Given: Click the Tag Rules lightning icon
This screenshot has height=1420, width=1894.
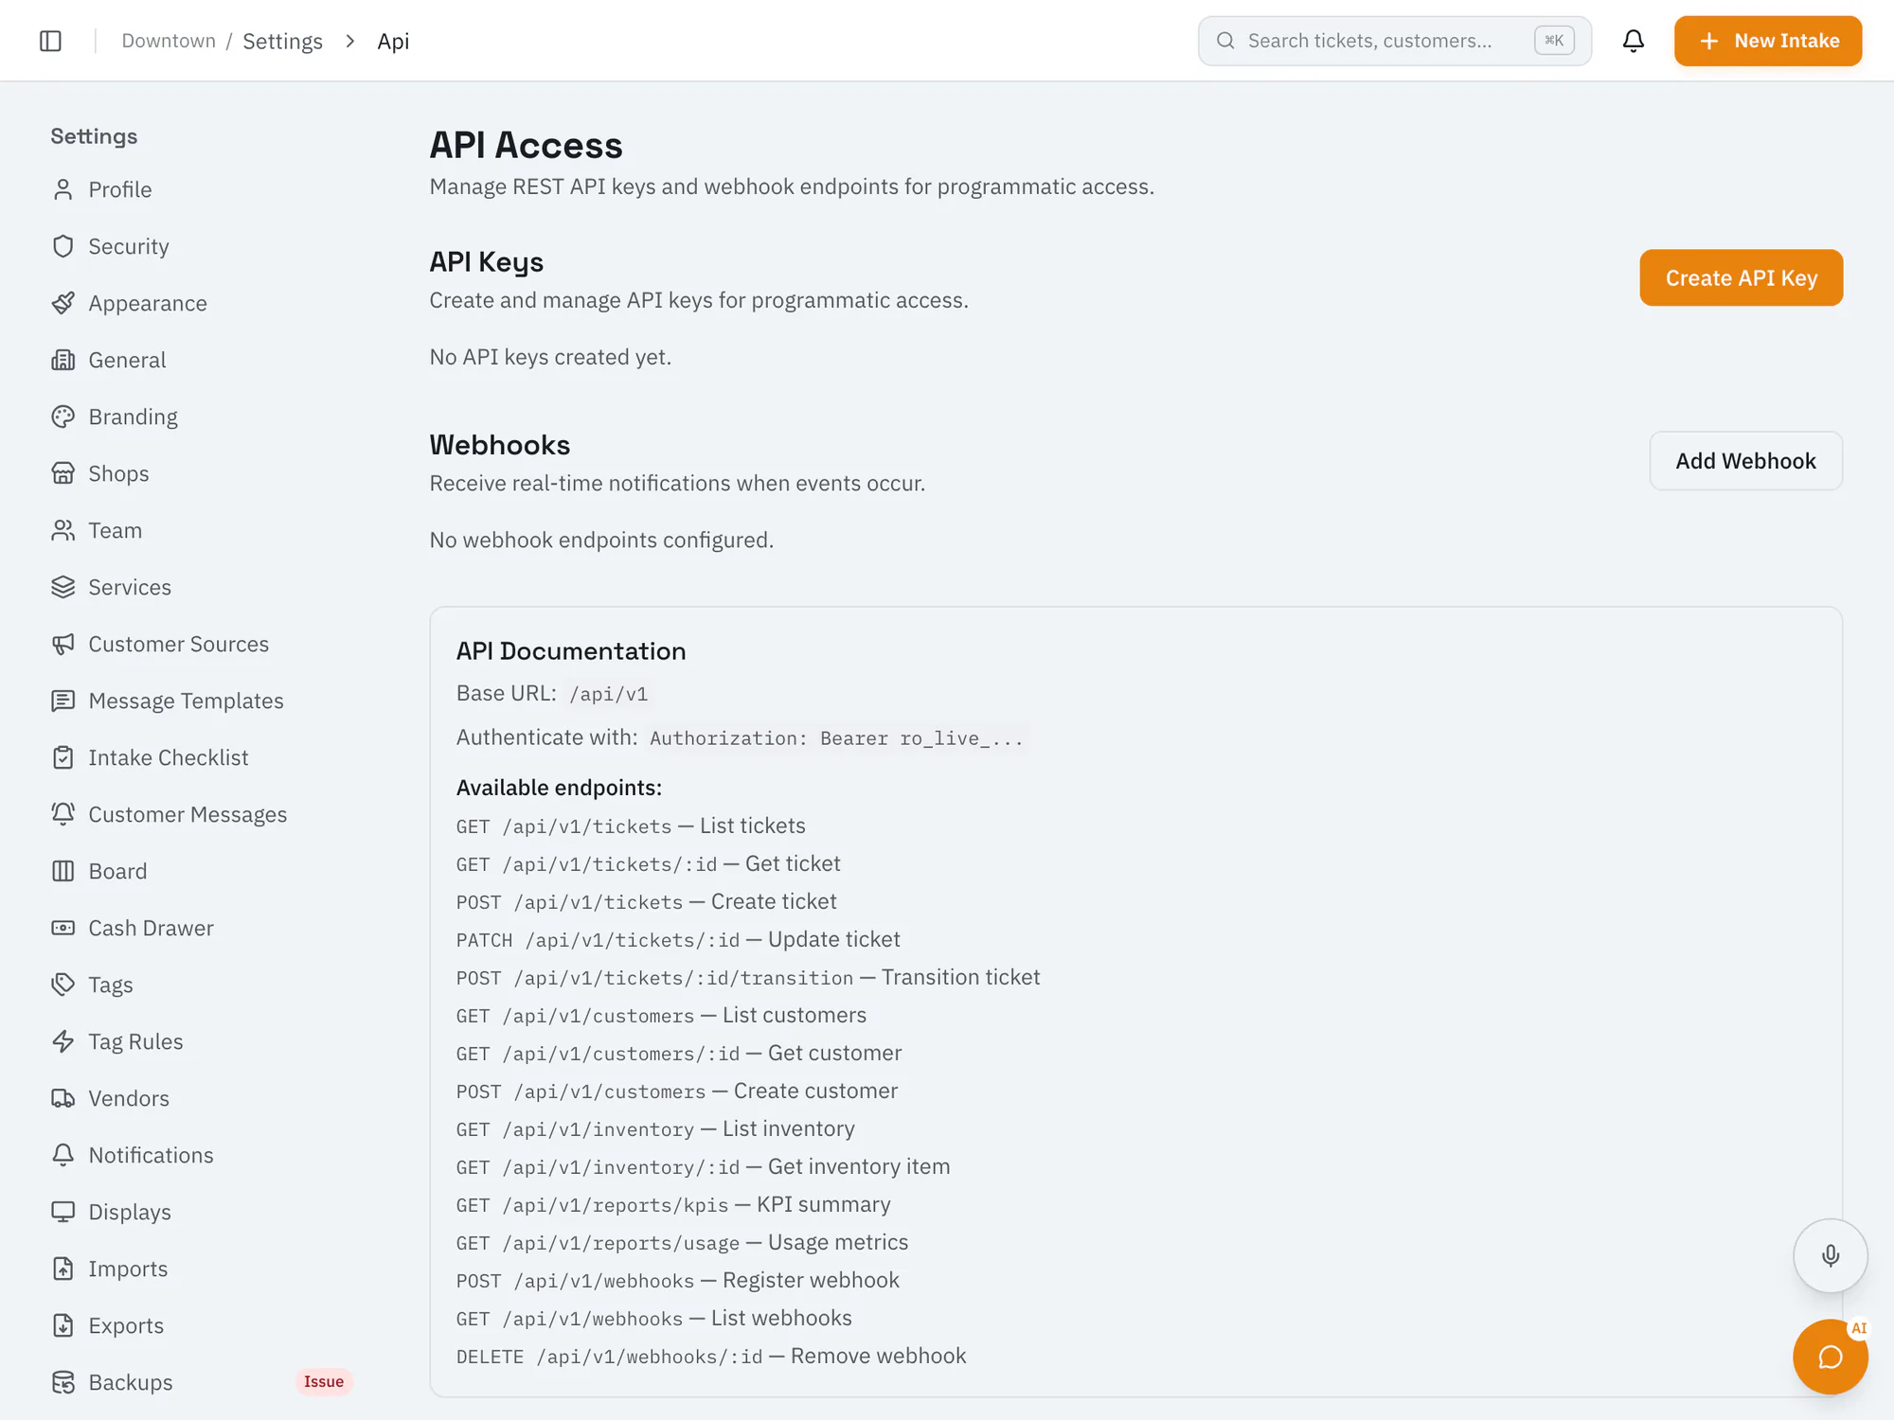Looking at the screenshot, I should click(x=63, y=1041).
